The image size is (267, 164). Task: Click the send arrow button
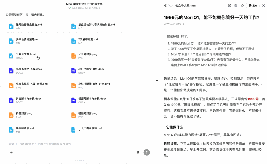(x=147, y=152)
